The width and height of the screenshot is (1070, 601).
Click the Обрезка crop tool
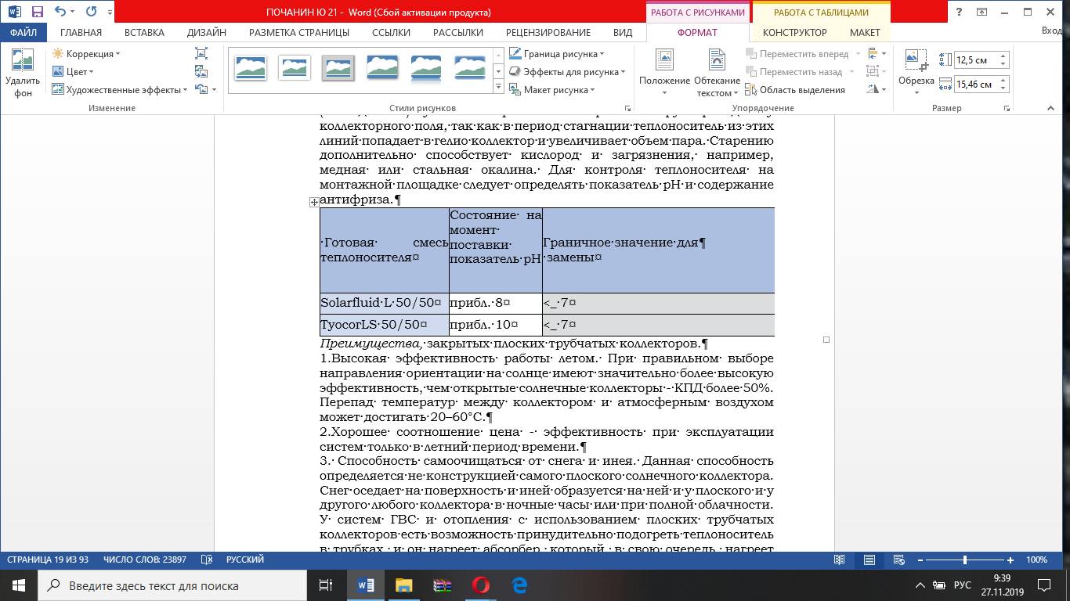coord(916,73)
